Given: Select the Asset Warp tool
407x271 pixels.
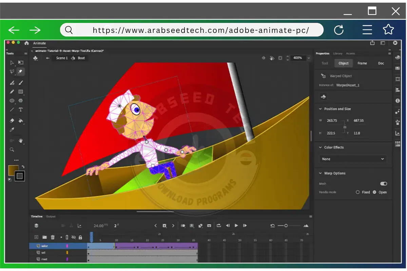Looking at the screenshot, I should coord(20,71).
